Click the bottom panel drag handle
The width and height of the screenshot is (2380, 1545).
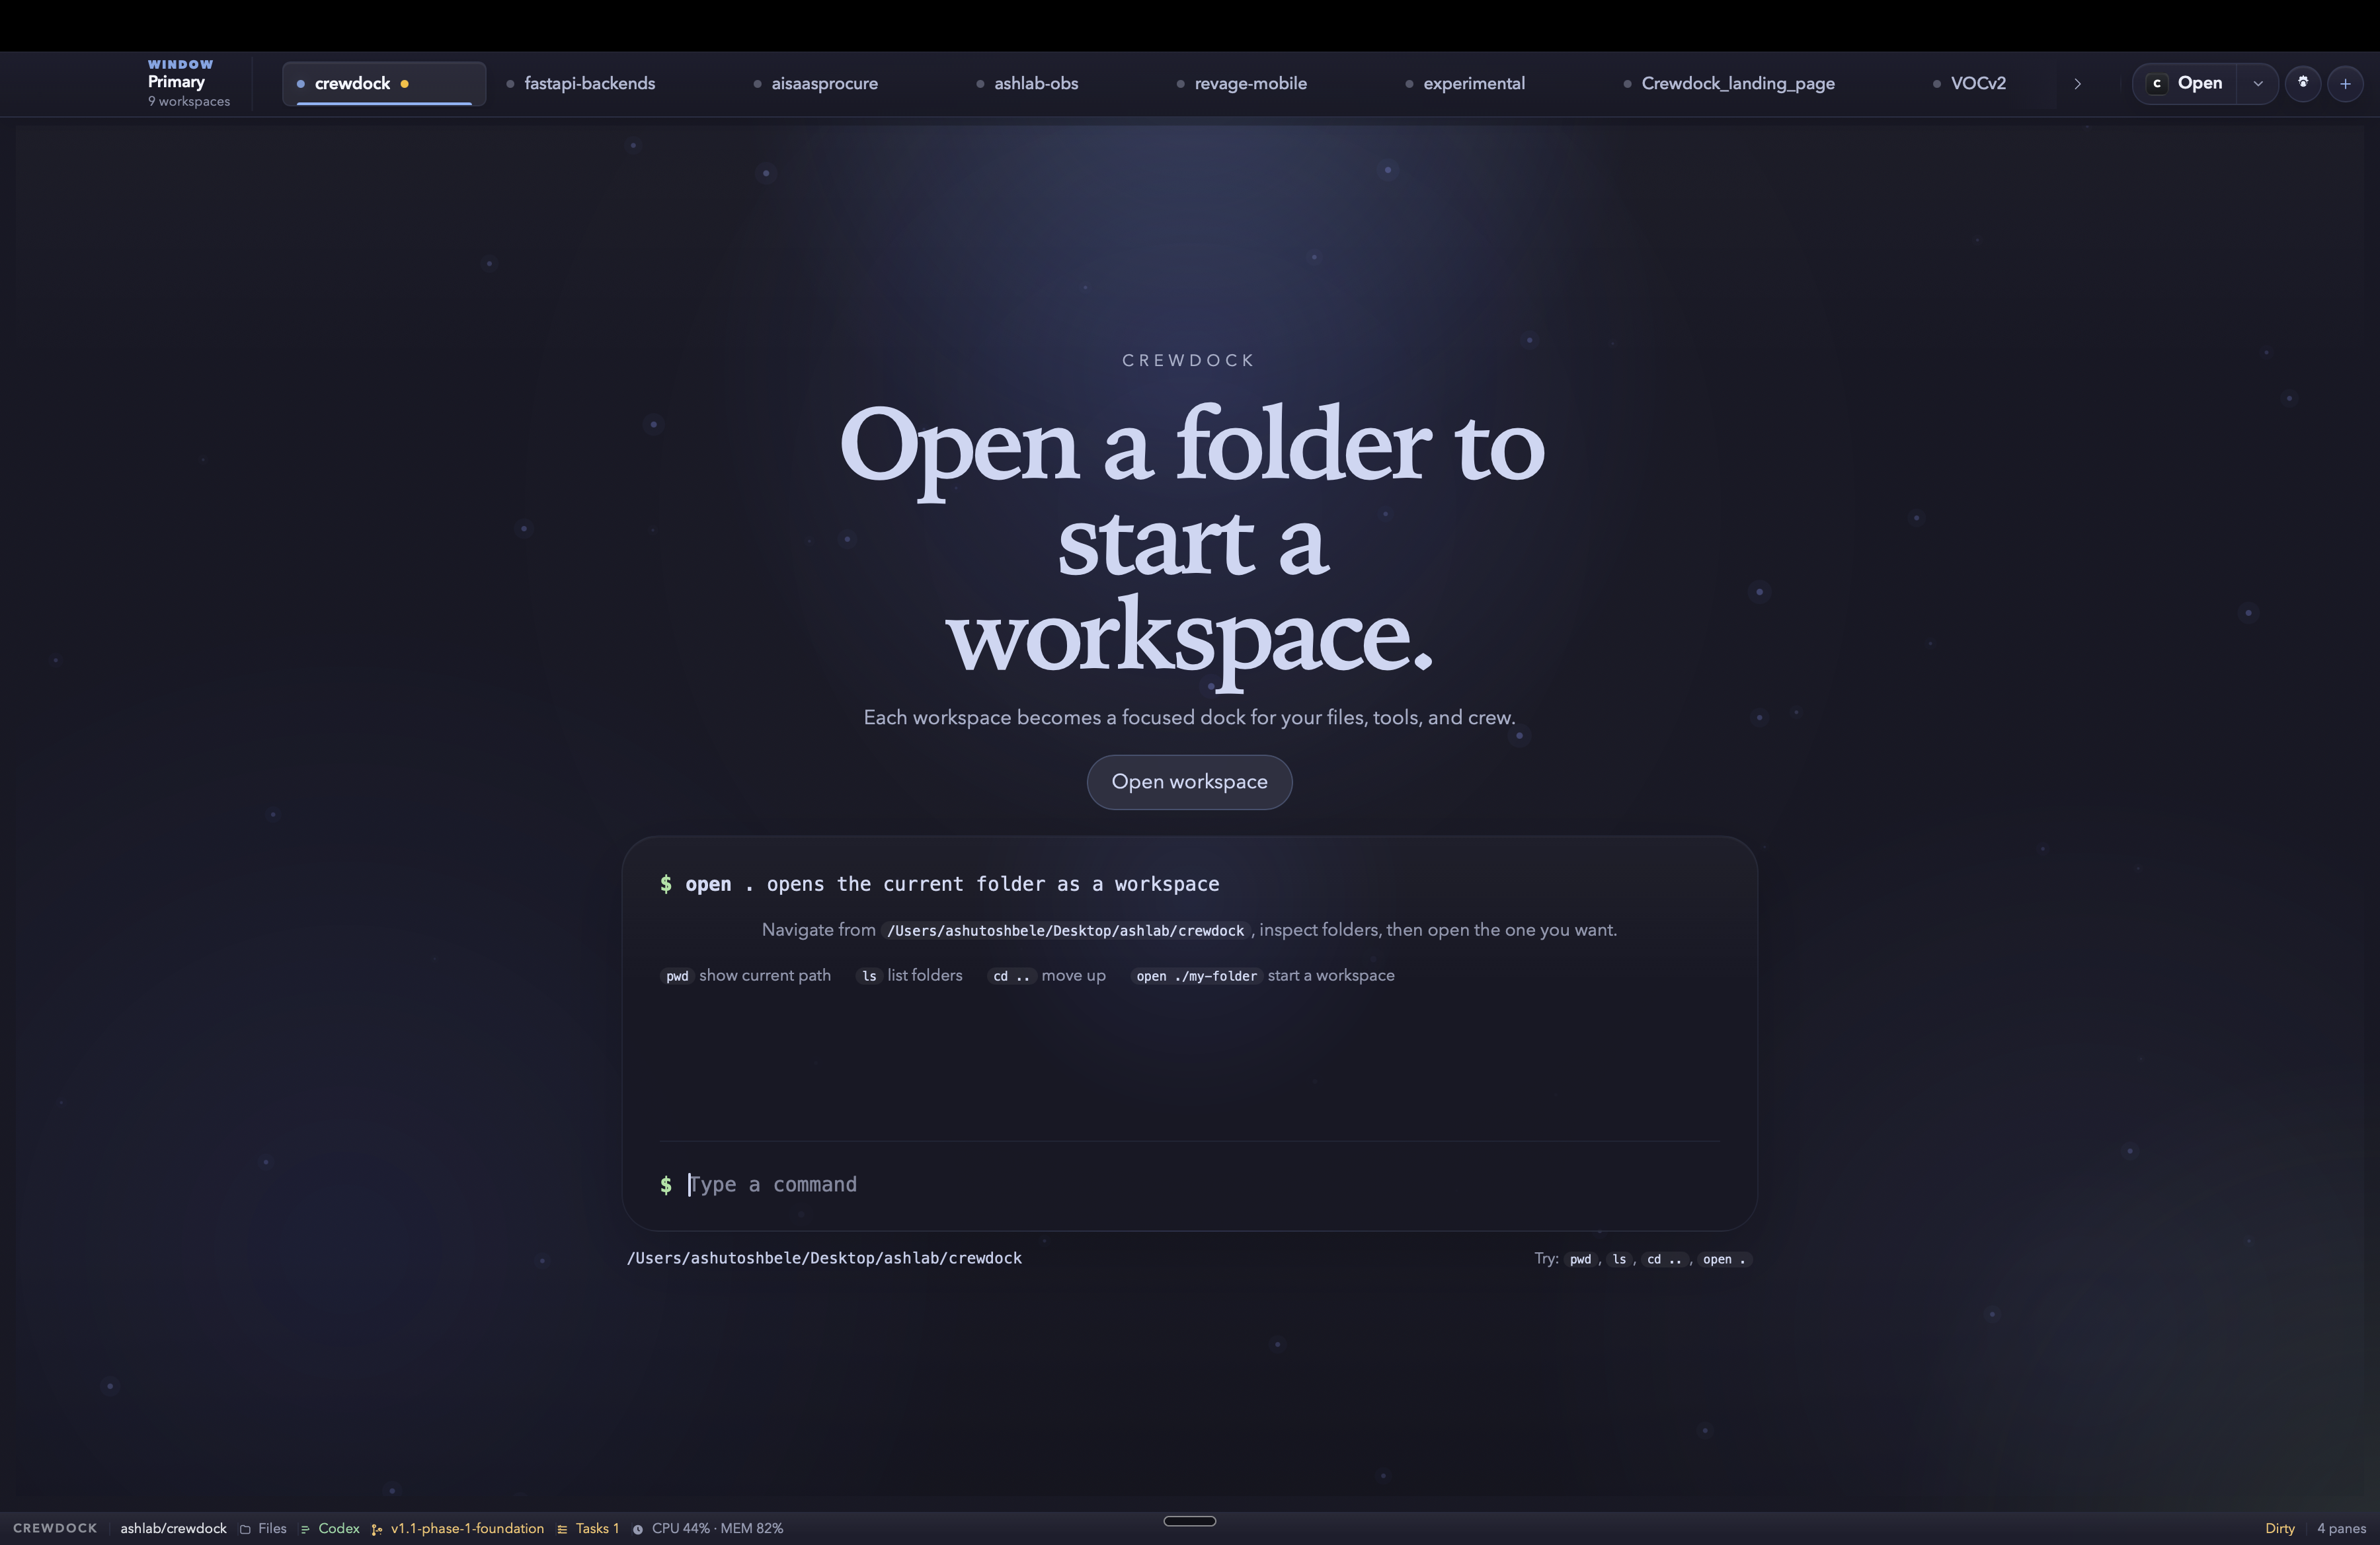point(1189,1521)
